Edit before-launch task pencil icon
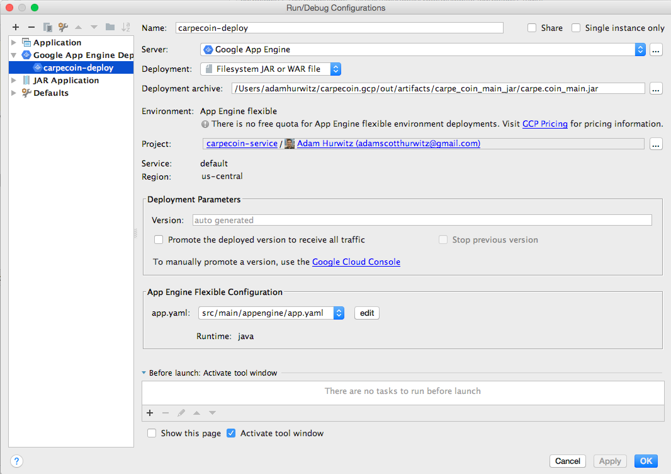Viewport: 671px width, 474px height. click(181, 413)
